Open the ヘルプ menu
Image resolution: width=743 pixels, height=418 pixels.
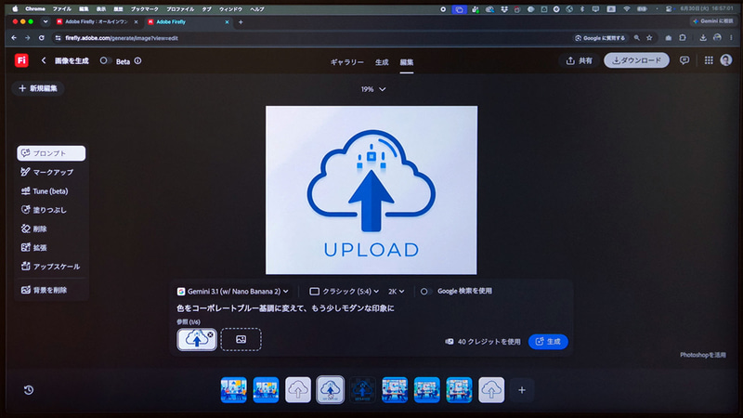(x=257, y=9)
